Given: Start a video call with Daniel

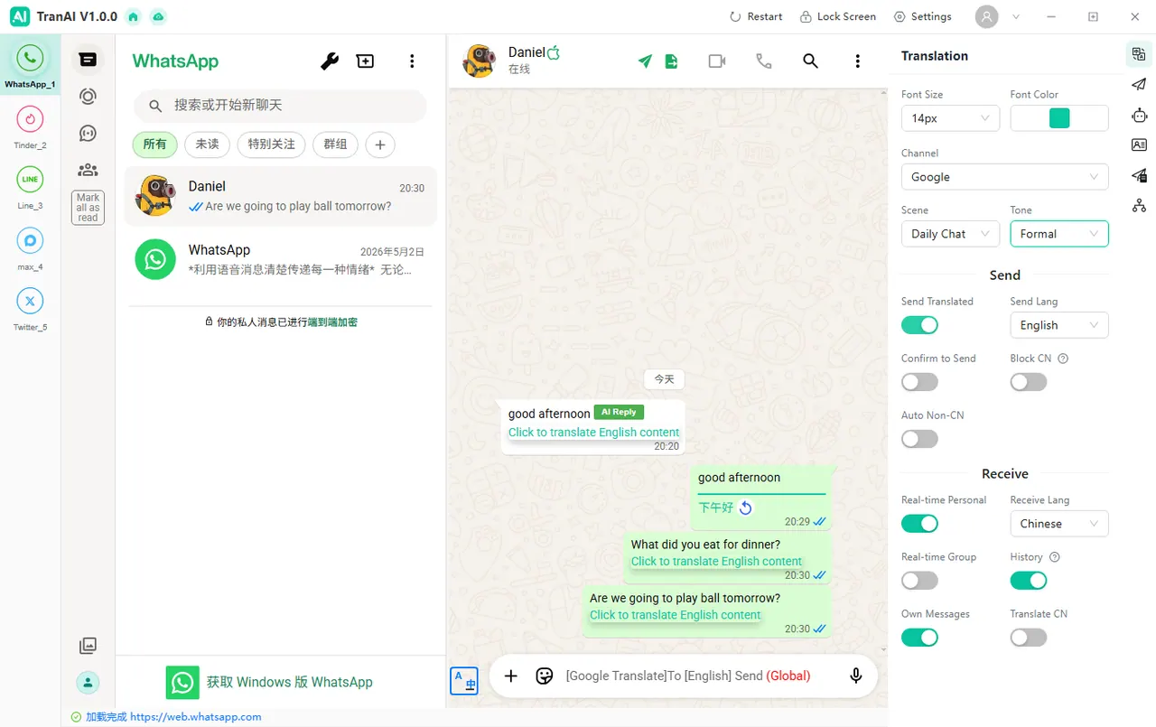Looking at the screenshot, I should tap(717, 61).
